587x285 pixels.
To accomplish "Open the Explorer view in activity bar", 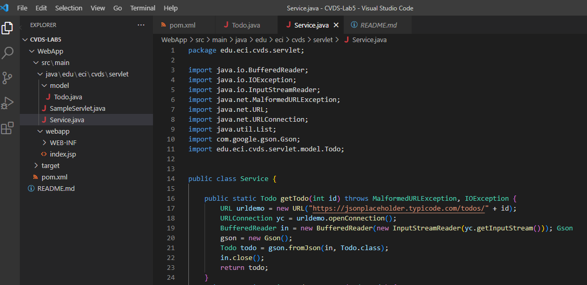I will click(x=7, y=28).
